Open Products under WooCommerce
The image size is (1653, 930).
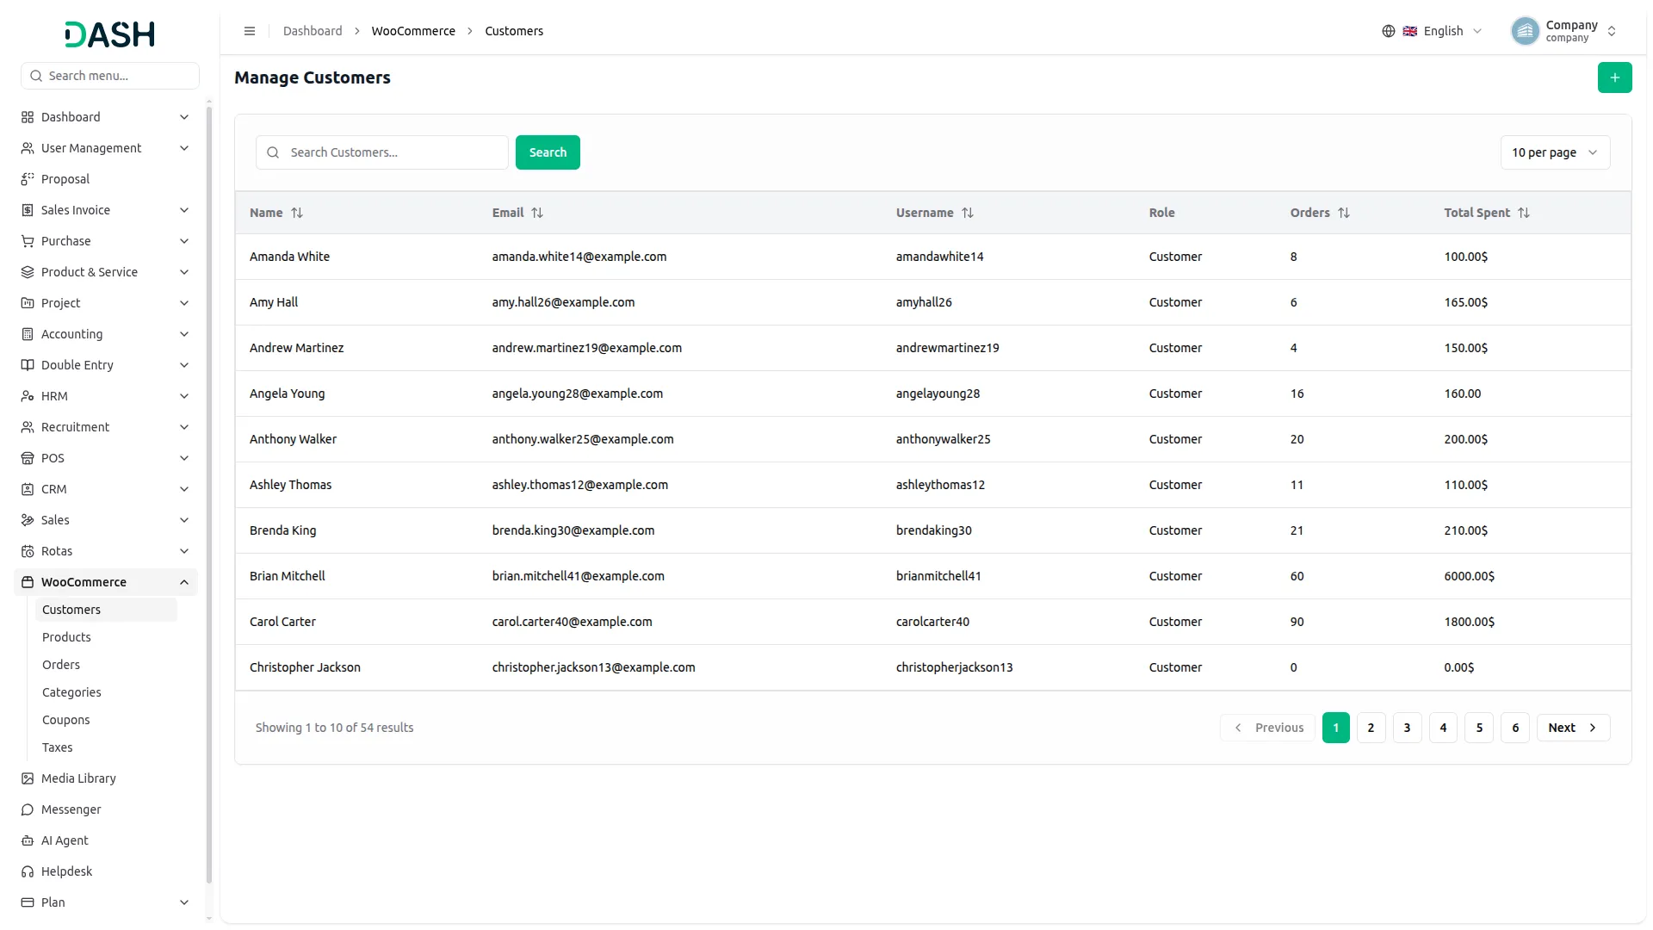tap(66, 637)
